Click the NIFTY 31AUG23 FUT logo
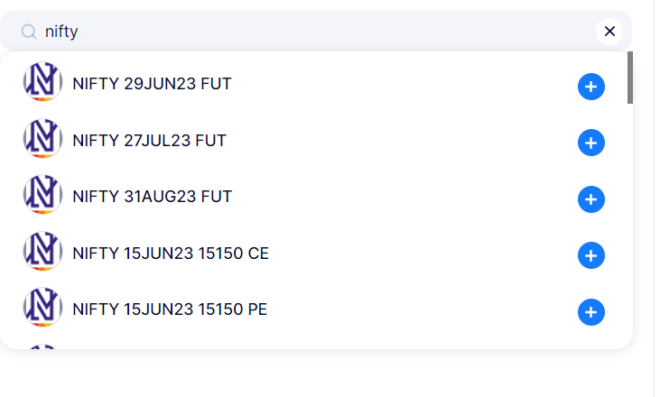The image size is (660, 397). (x=42, y=195)
